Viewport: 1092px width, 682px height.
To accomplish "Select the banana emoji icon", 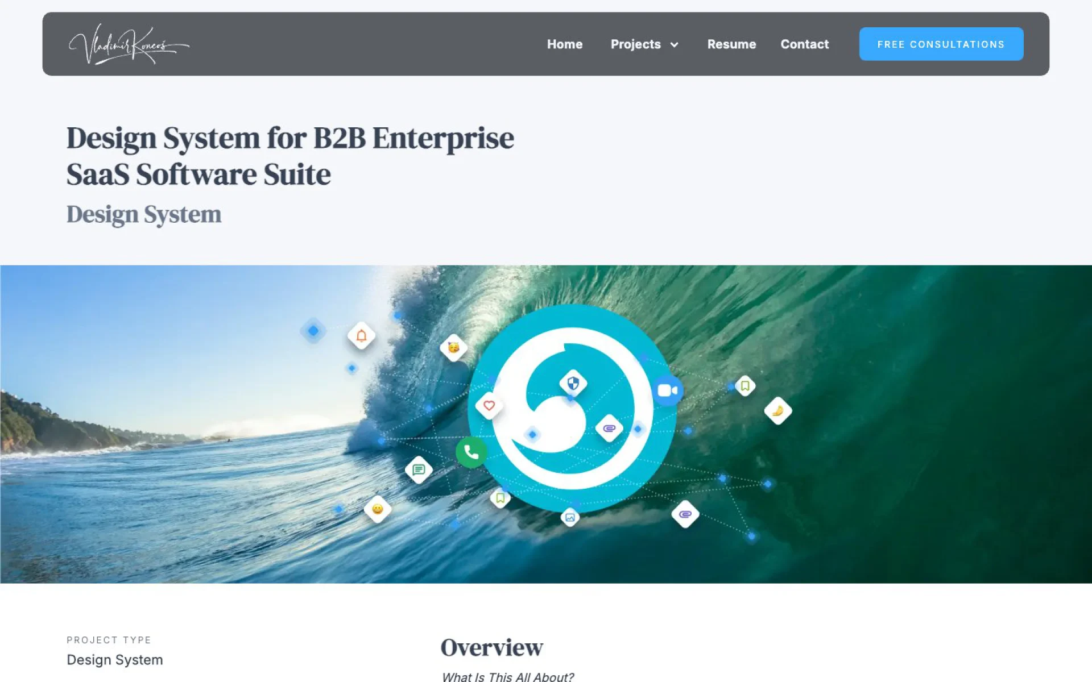I will point(777,410).
